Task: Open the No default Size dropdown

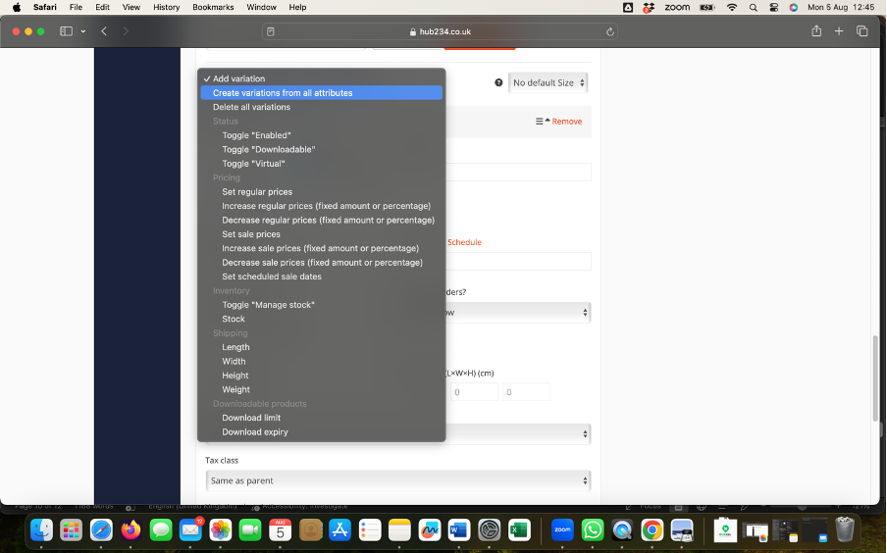Action: (548, 83)
